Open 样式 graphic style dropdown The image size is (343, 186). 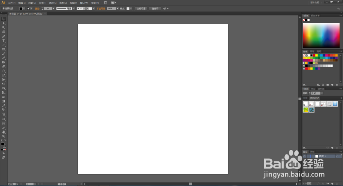click(131, 9)
